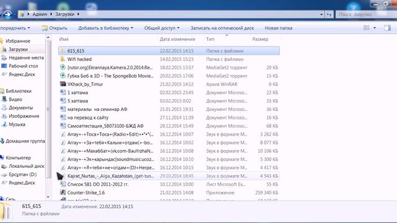
Task: Open the address bar history dropdown arrow
Action: (321, 14)
